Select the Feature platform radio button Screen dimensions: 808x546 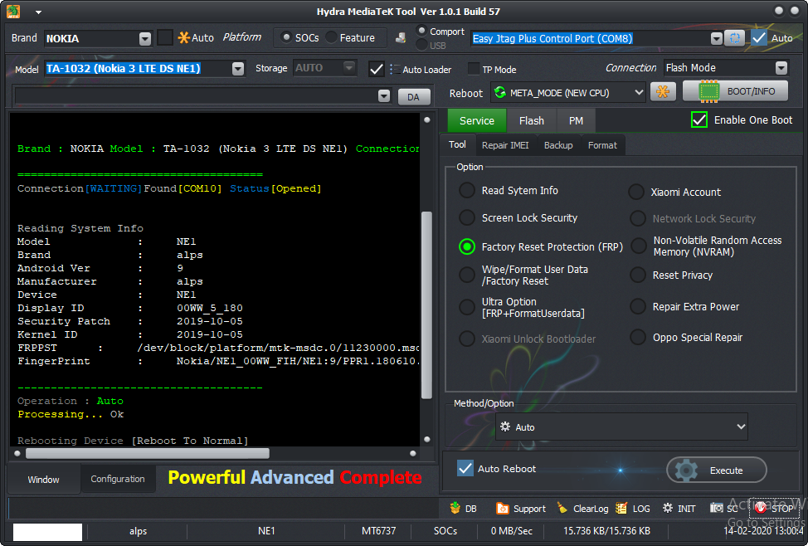(x=332, y=37)
